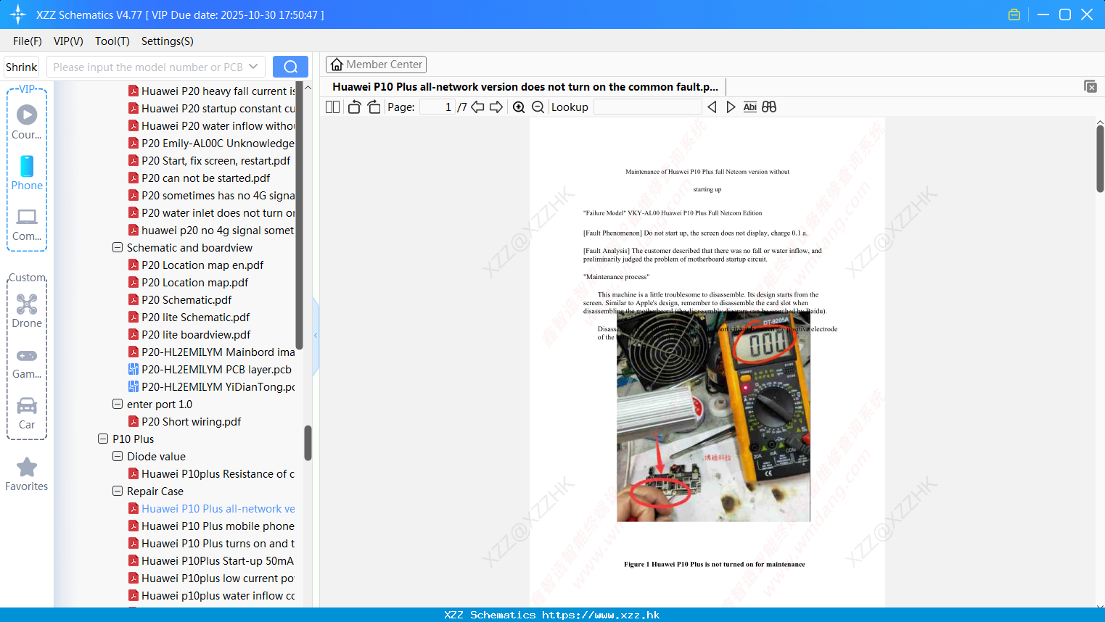Collapse the Schematic and boardview node
Image resolution: width=1105 pixels, height=622 pixels.
click(118, 247)
